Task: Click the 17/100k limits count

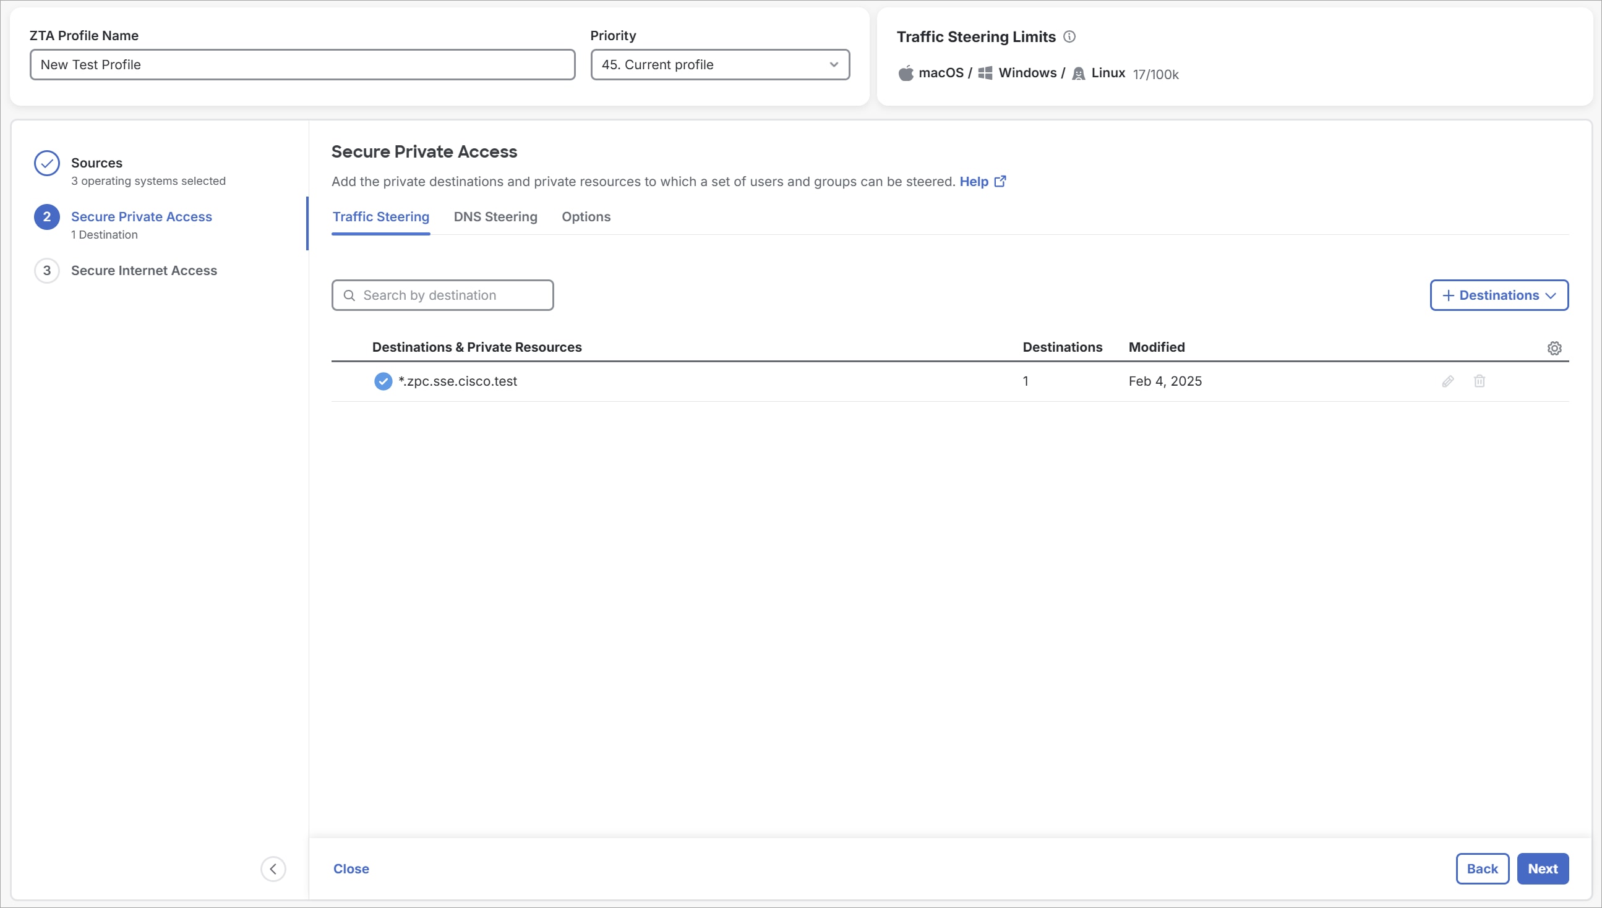Action: click(x=1156, y=74)
